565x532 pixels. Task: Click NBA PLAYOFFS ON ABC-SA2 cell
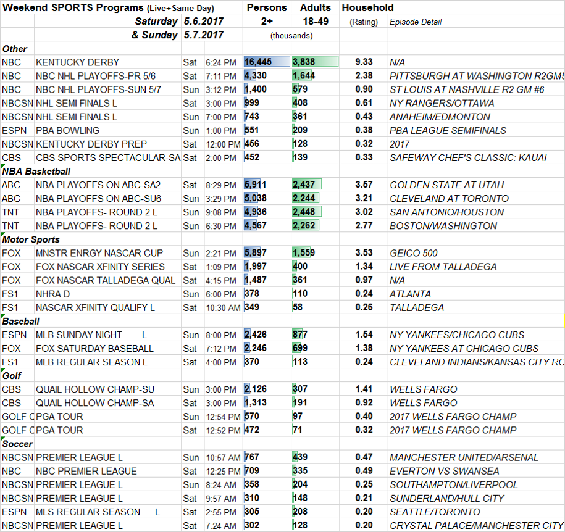click(x=107, y=185)
